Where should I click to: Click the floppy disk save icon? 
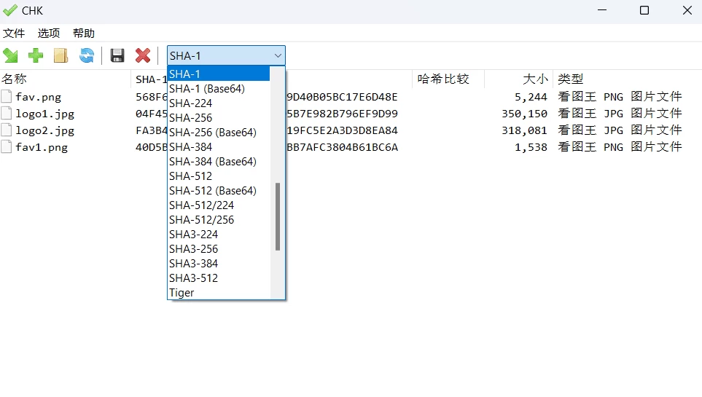point(117,55)
